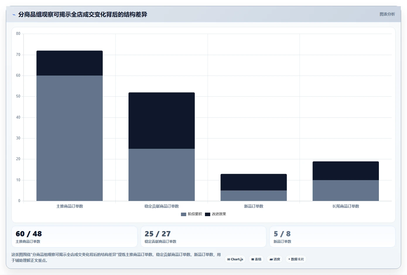This screenshot has height=275, width=407.
Task: Click the chart title 分商品组观察可揭示全店成交变化背后的结构差异
Action: [x=83, y=14]
